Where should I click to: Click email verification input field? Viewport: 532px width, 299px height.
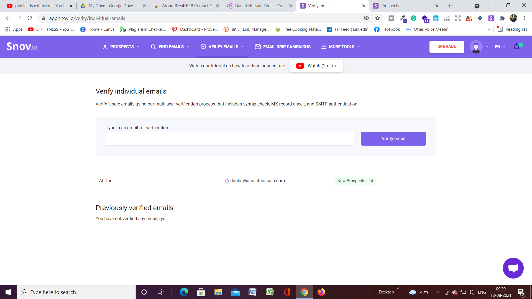coord(230,138)
